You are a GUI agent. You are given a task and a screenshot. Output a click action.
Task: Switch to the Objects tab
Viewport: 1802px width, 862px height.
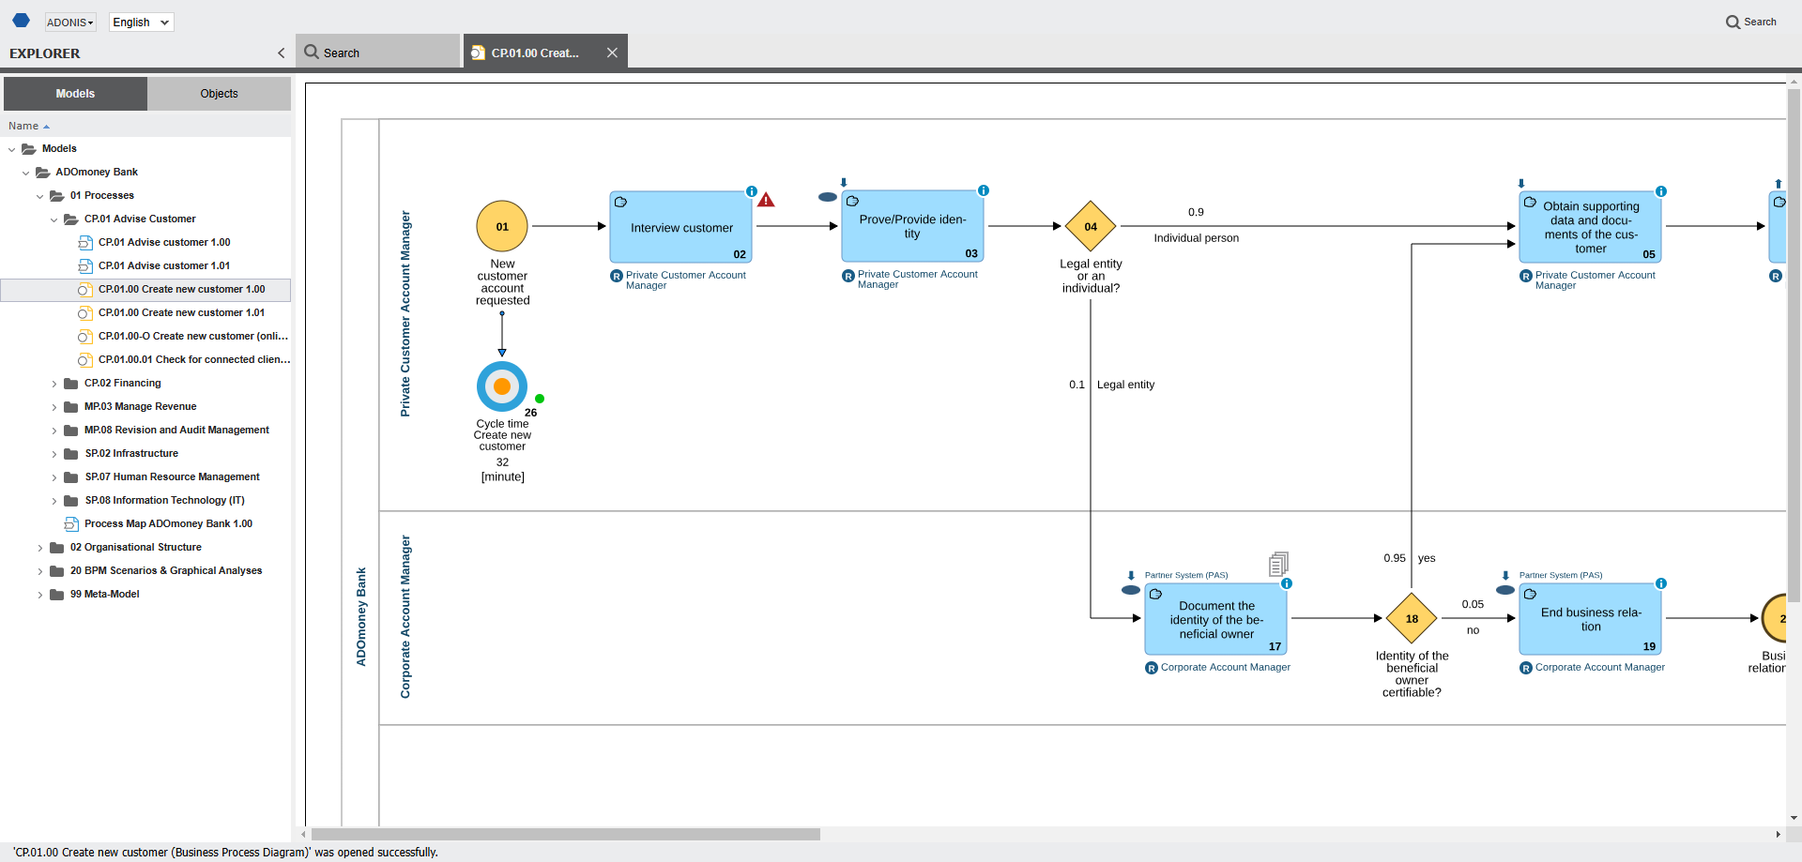pyautogui.click(x=219, y=94)
